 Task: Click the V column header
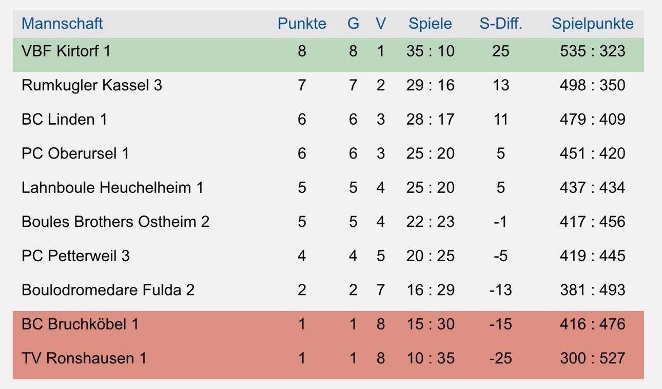pos(380,24)
